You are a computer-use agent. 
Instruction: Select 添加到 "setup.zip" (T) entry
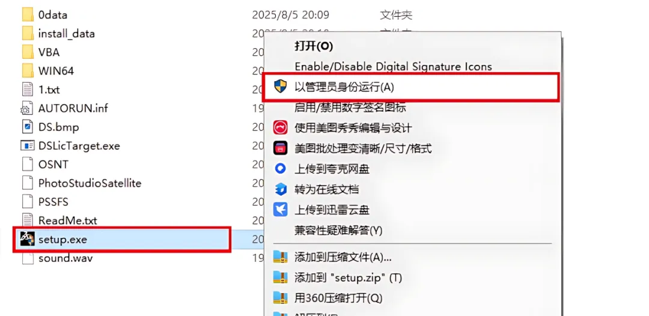pyautogui.click(x=348, y=278)
